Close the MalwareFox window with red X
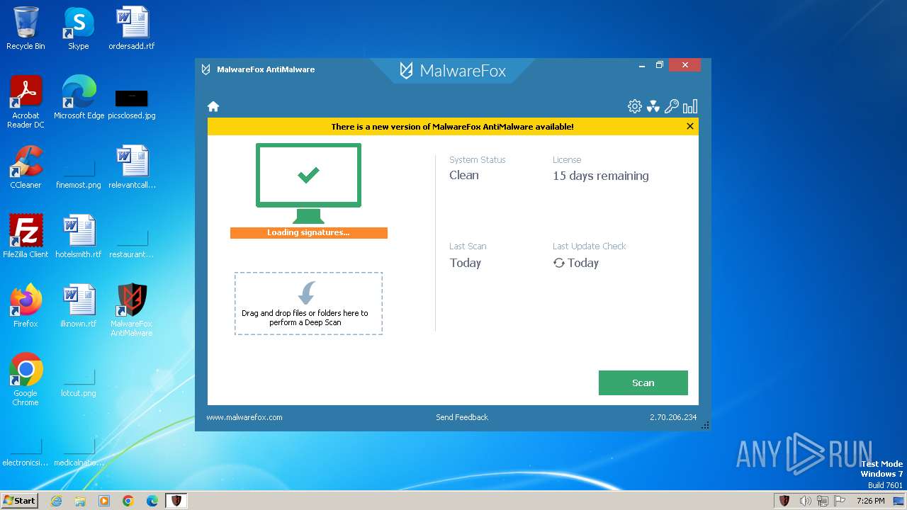The width and height of the screenshot is (907, 510). click(x=685, y=65)
